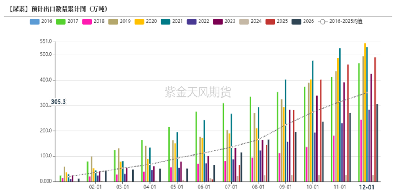Image resolution: width=396 pixels, height=192 pixels.
Task: Click the 200.0 y-axis label
Action: tap(46, 131)
